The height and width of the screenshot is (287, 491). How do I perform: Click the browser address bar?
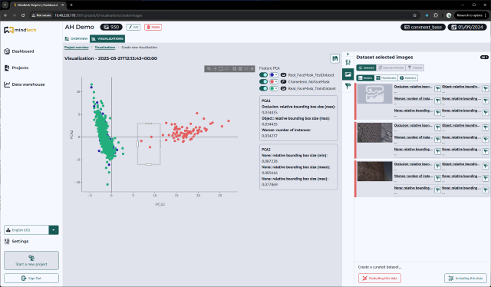point(219,15)
